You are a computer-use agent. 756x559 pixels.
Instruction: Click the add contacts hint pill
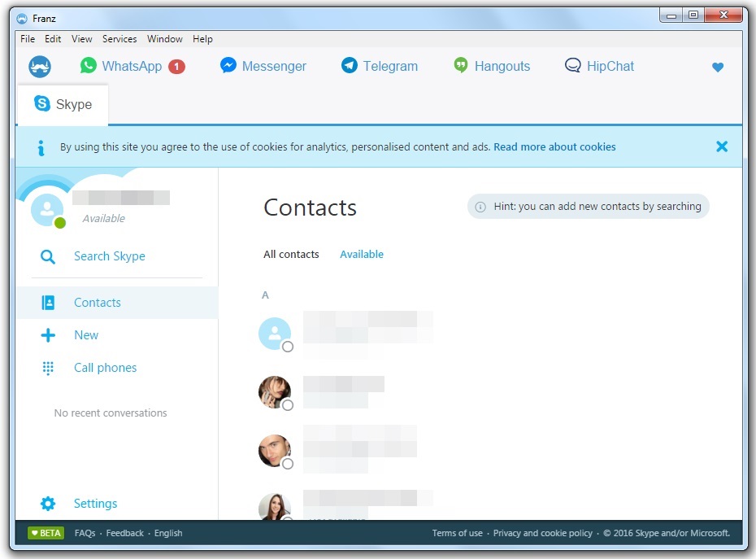(589, 207)
